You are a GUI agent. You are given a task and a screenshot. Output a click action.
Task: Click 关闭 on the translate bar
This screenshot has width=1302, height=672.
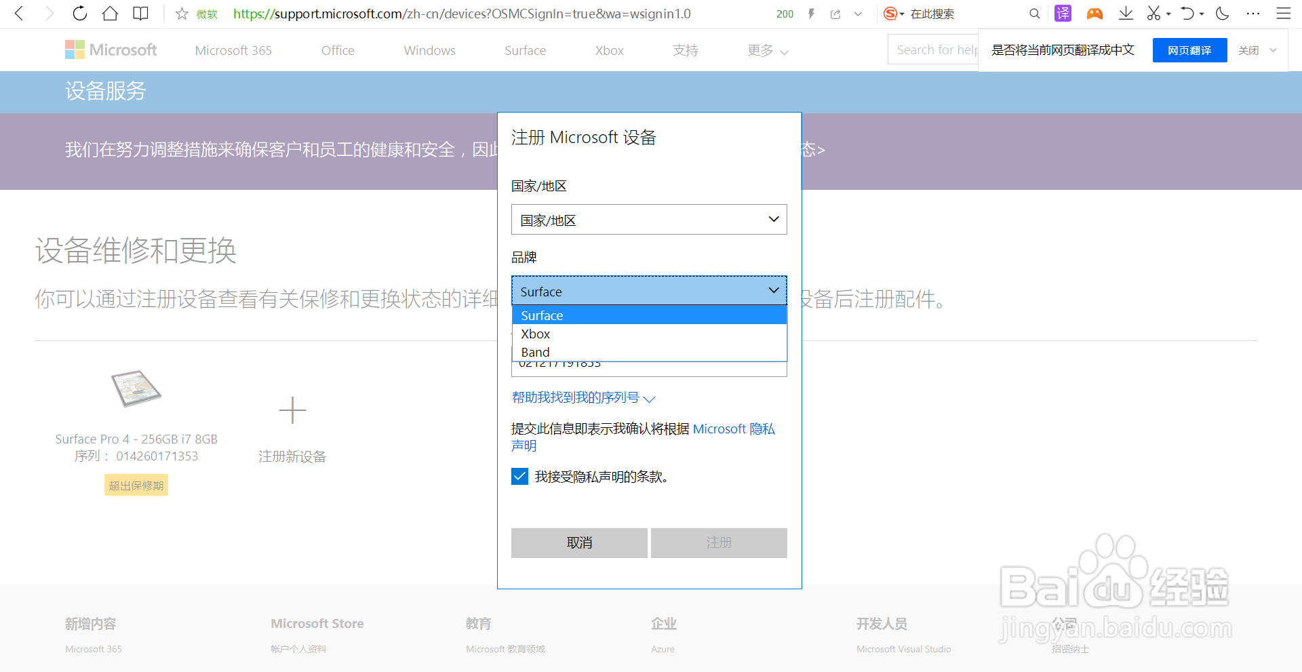[1248, 50]
